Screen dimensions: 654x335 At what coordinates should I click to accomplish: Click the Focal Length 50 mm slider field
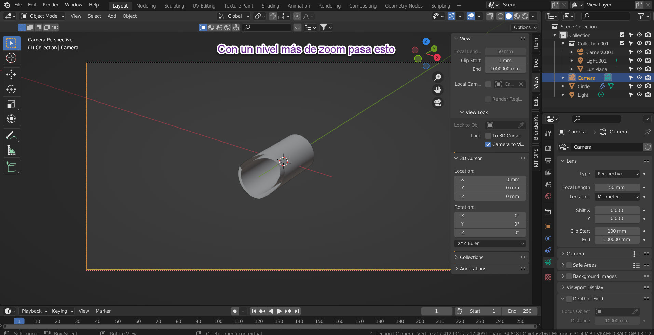coord(617,187)
